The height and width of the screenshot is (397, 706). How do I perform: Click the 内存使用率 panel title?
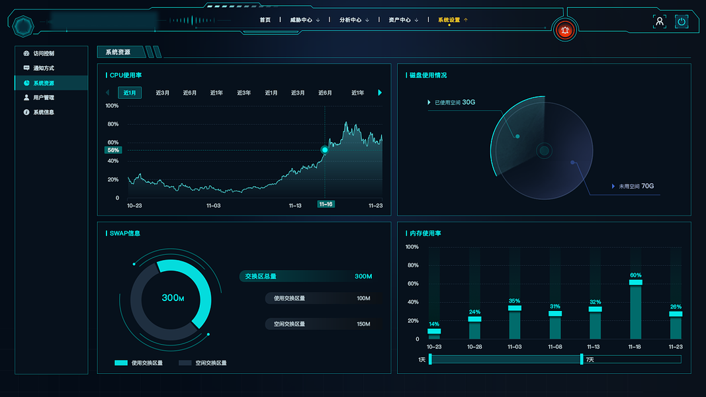coord(425,233)
